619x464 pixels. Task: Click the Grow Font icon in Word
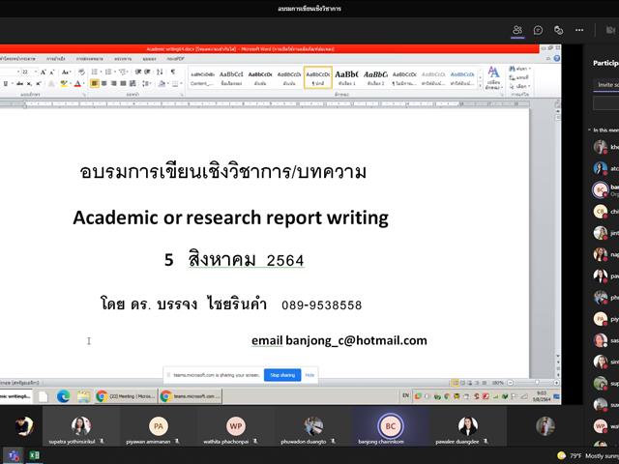(43, 72)
